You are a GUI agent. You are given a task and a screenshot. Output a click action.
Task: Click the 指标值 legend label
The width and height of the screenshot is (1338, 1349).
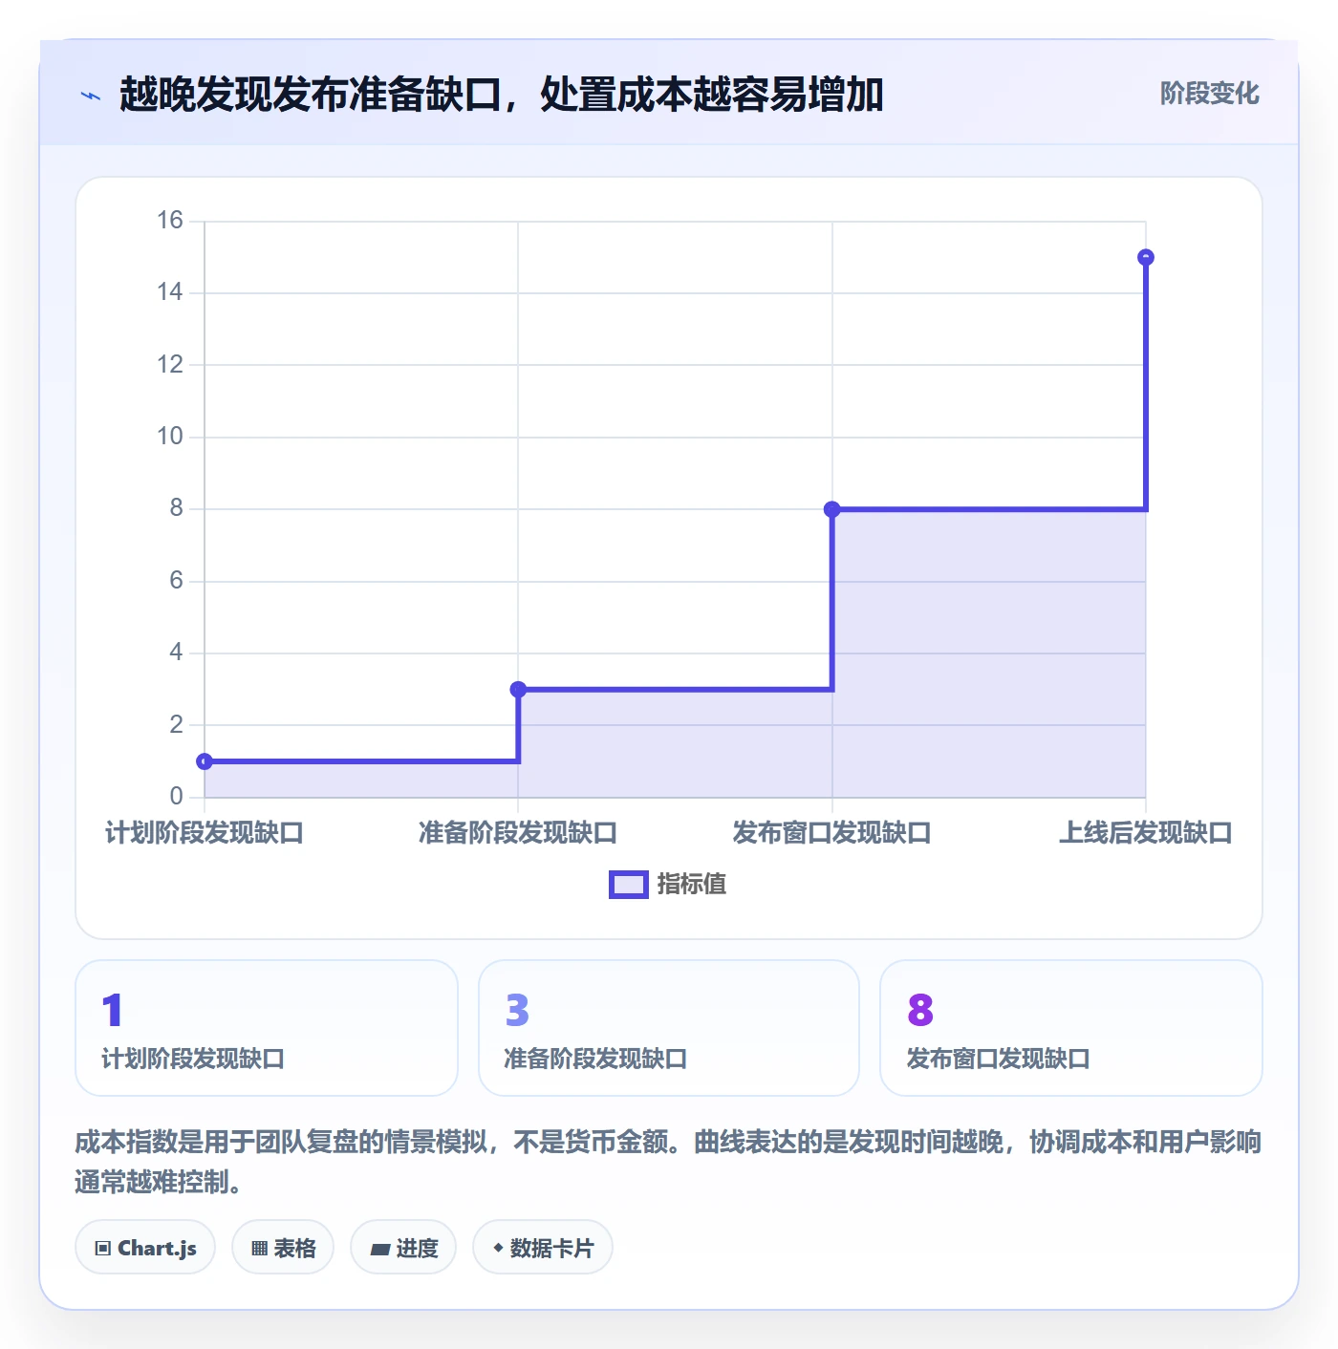(x=692, y=885)
